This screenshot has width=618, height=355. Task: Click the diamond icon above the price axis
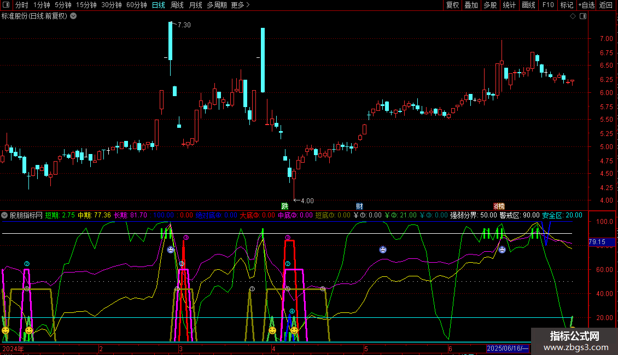coord(573,16)
